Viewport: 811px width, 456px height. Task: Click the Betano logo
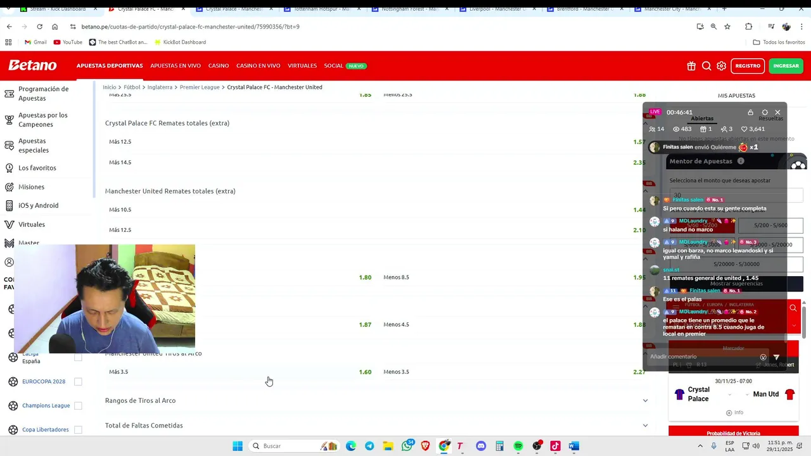(32, 65)
